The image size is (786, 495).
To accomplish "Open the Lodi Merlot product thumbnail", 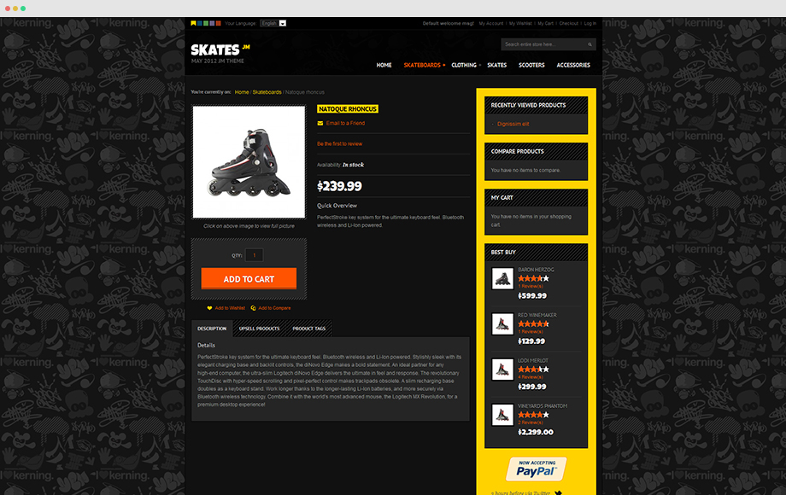I will 502,370.
